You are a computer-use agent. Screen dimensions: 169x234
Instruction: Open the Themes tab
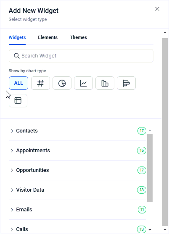coord(78,37)
